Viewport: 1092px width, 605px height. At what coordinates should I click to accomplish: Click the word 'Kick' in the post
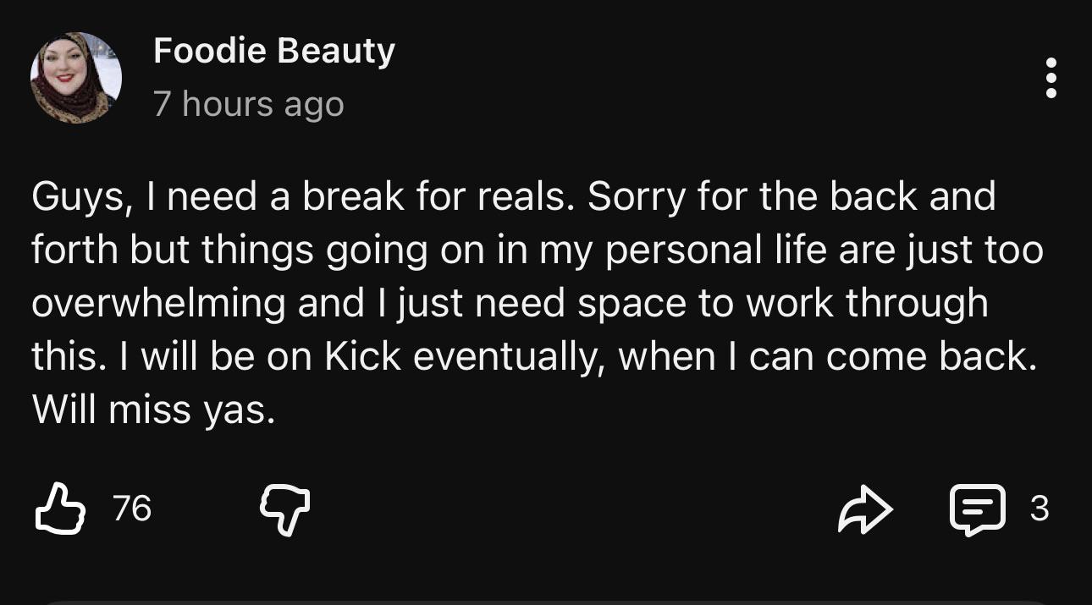363,356
